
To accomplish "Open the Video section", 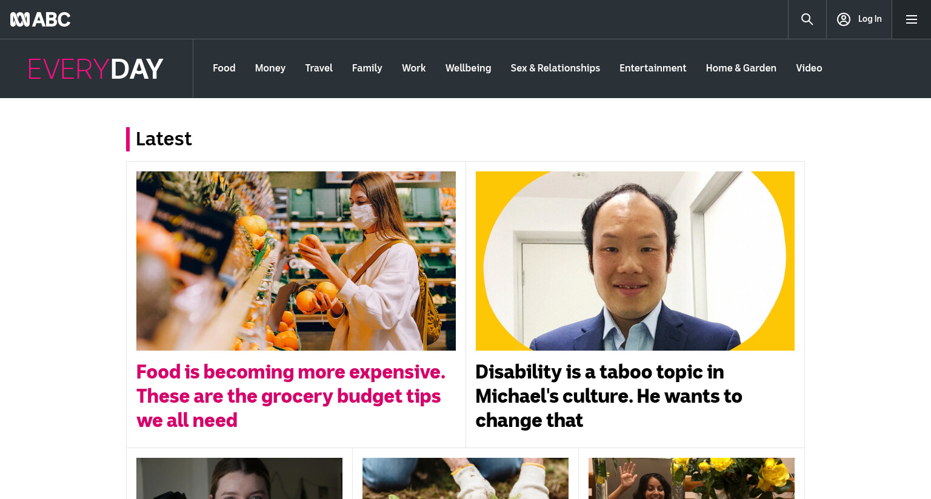I will [809, 68].
